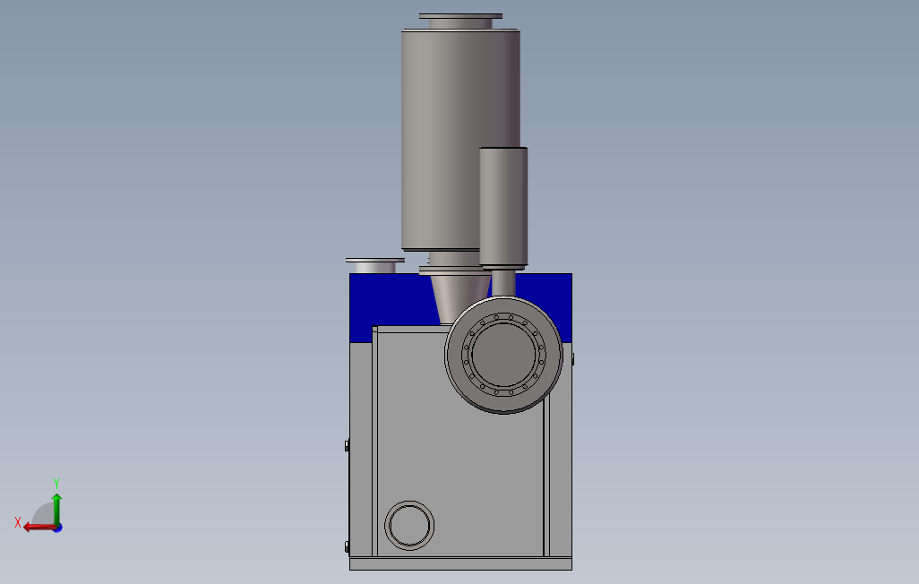The height and width of the screenshot is (584, 919).
Task: Select the base plate under the cabinet
Action: [460, 563]
